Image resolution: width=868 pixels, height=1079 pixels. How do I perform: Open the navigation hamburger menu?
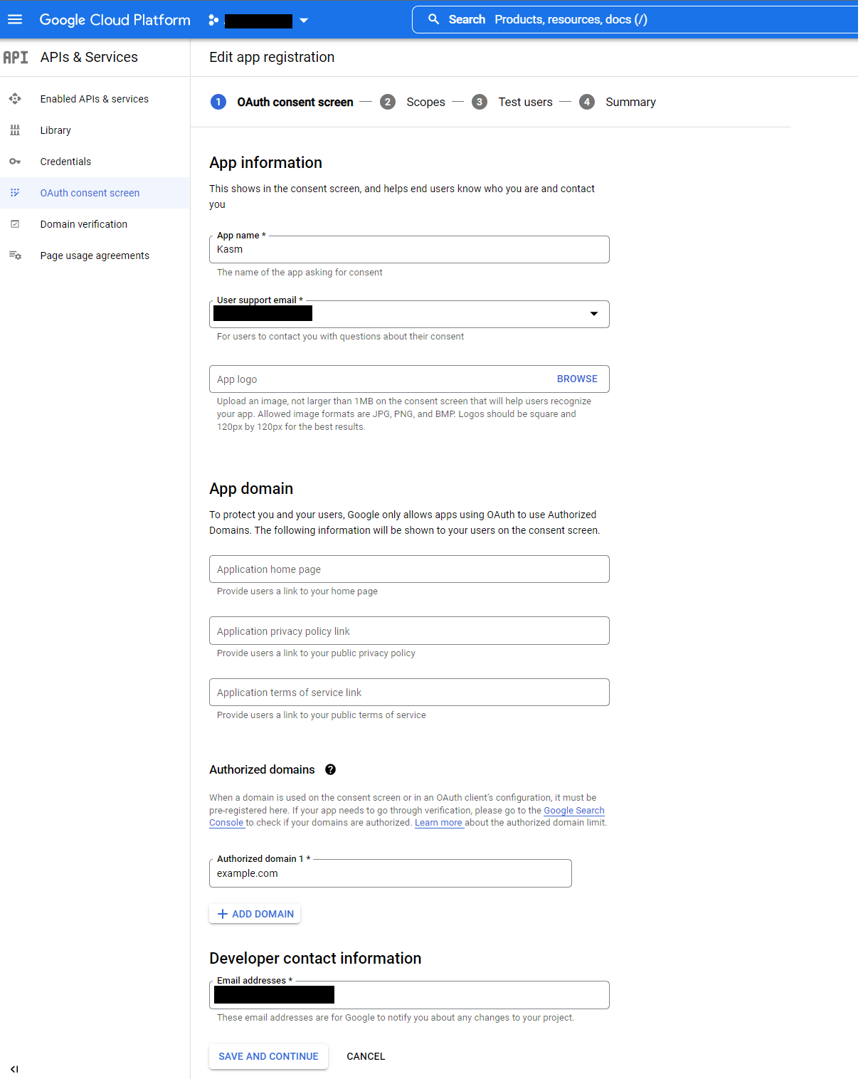[14, 19]
